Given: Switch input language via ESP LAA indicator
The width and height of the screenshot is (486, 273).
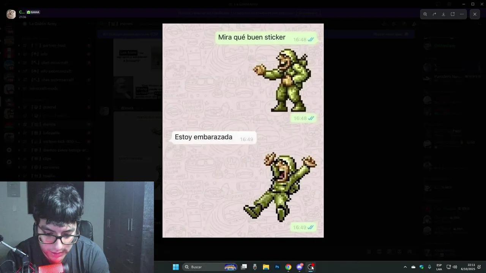Looking at the screenshot, I should click(439, 267).
